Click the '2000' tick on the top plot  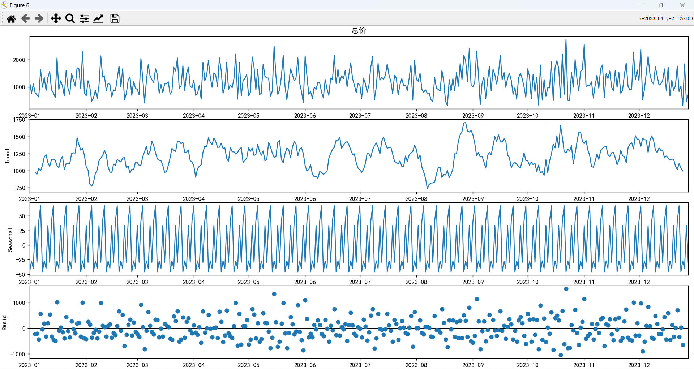tap(19, 60)
